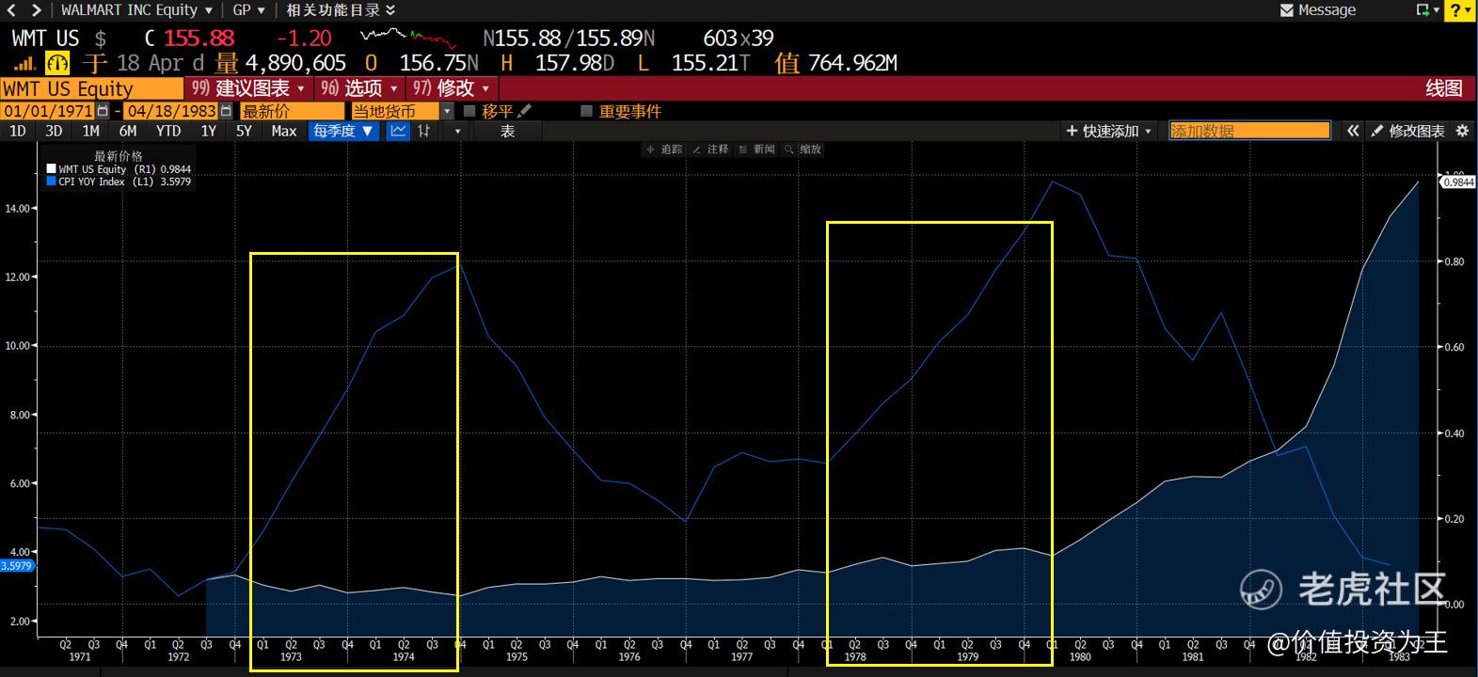
Task: Open the intraday sparkline mini chart
Action: (408, 38)
